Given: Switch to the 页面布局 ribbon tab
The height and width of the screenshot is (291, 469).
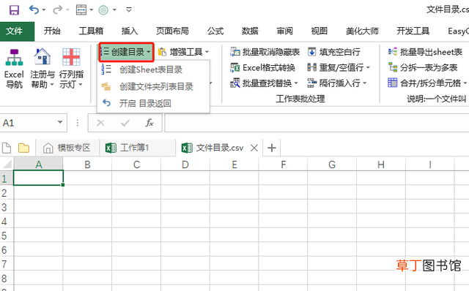Looking at the screenshot, I should click(x=172, y=31).
